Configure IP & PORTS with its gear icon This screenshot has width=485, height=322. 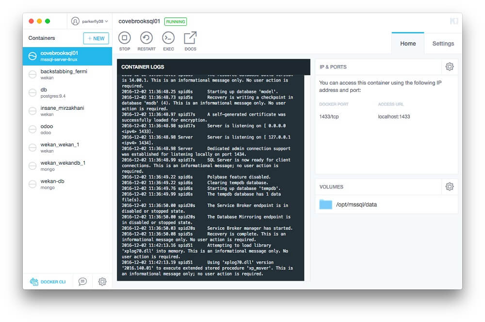450,67
